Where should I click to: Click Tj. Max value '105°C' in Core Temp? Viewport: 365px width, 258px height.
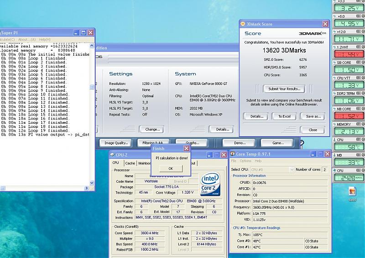(290, 235)
